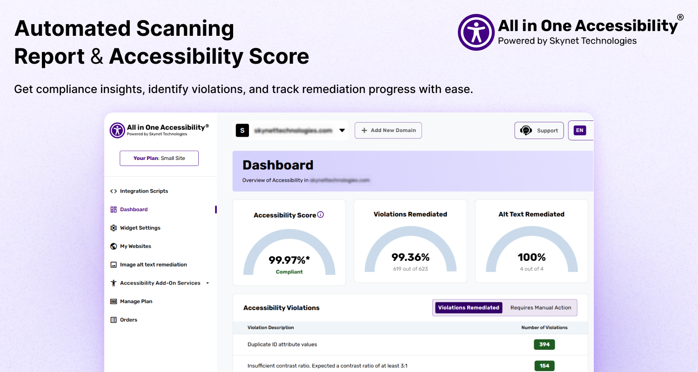Expand Accessibility Add-On Services submenu
The width and height of the screenshot is (698, 372).
pos(208,283)
